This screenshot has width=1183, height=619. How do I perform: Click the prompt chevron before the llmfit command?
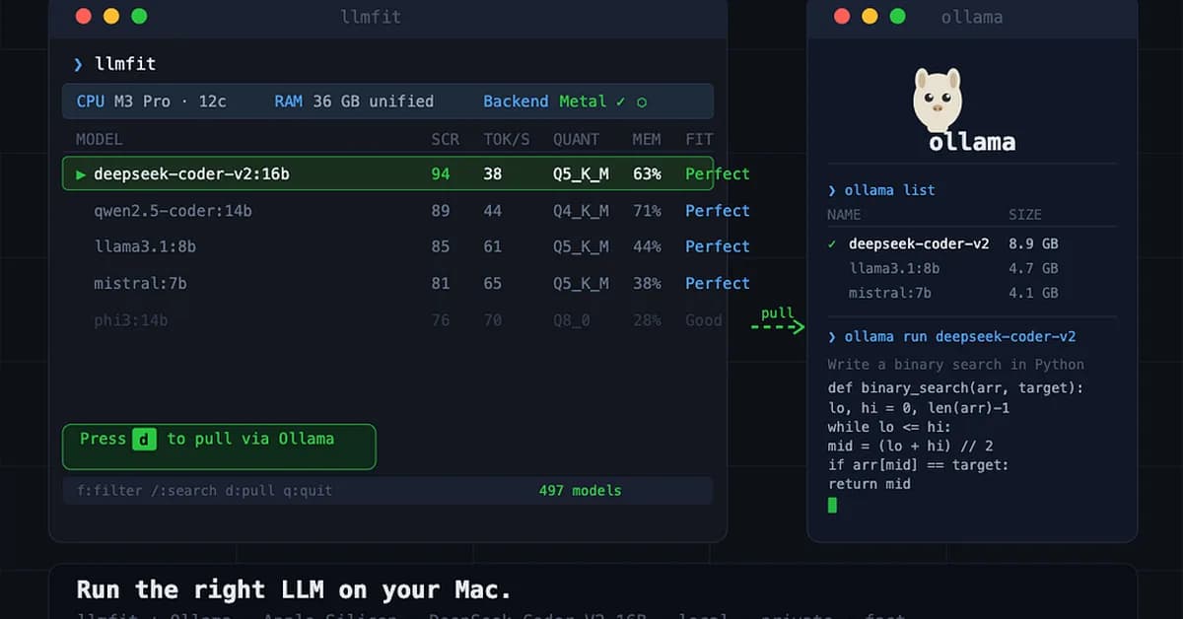coord(78,64)
